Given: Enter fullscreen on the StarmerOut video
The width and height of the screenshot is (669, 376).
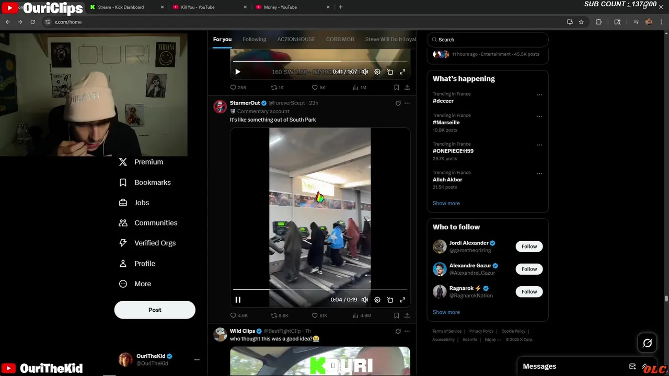Looking at the screenshot, I should coord(402,300).
